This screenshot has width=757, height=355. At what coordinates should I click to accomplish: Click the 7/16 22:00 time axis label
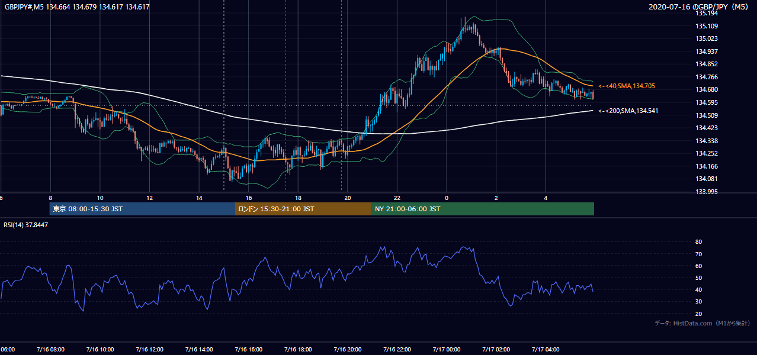tap(397, 350)
